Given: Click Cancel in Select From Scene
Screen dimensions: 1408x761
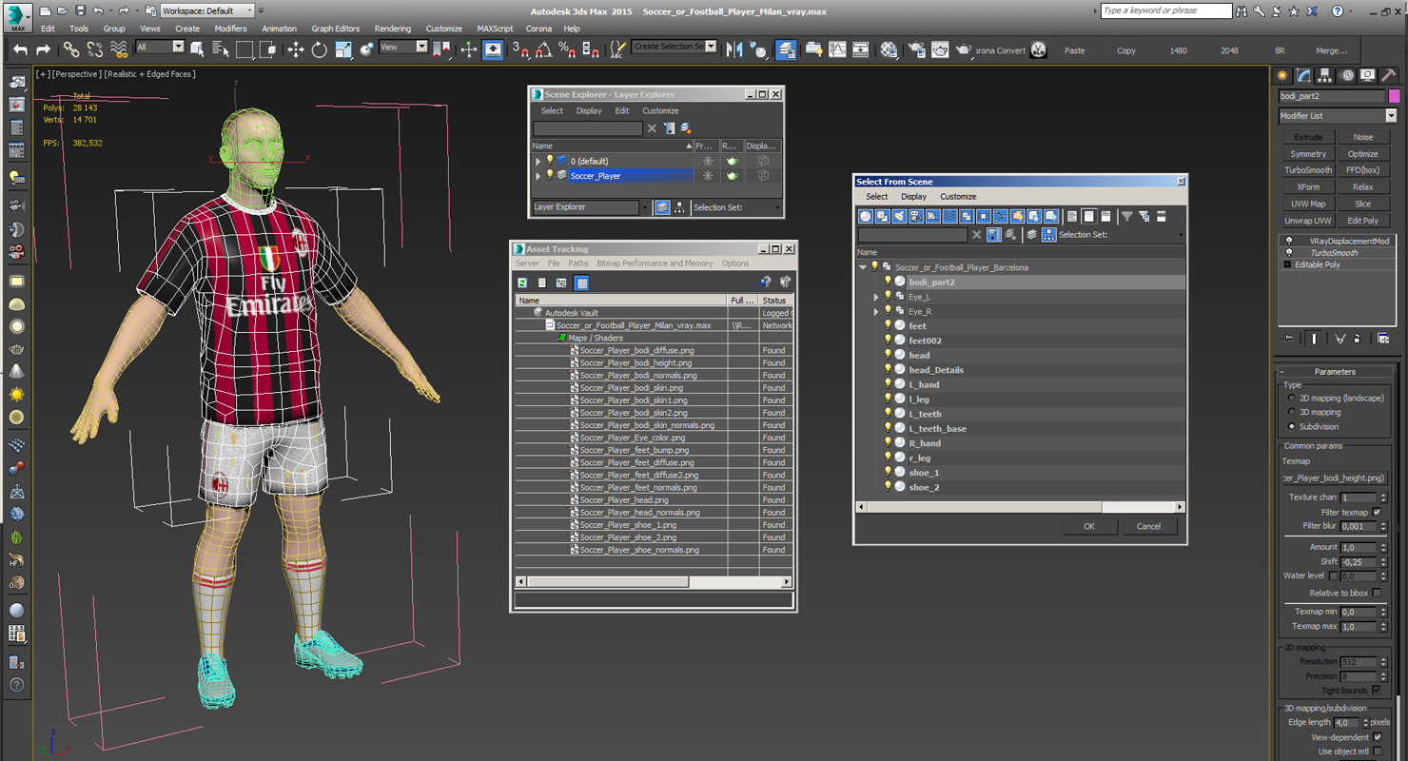Looking at the screenshot, I should pyautogui.click(x=1148, y=526).
